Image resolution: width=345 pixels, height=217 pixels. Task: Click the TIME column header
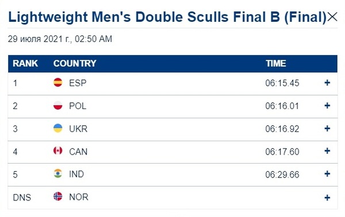(276, 64)
